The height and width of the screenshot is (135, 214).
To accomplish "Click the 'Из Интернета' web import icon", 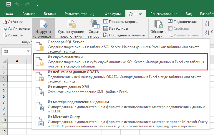I will [5, 28].
